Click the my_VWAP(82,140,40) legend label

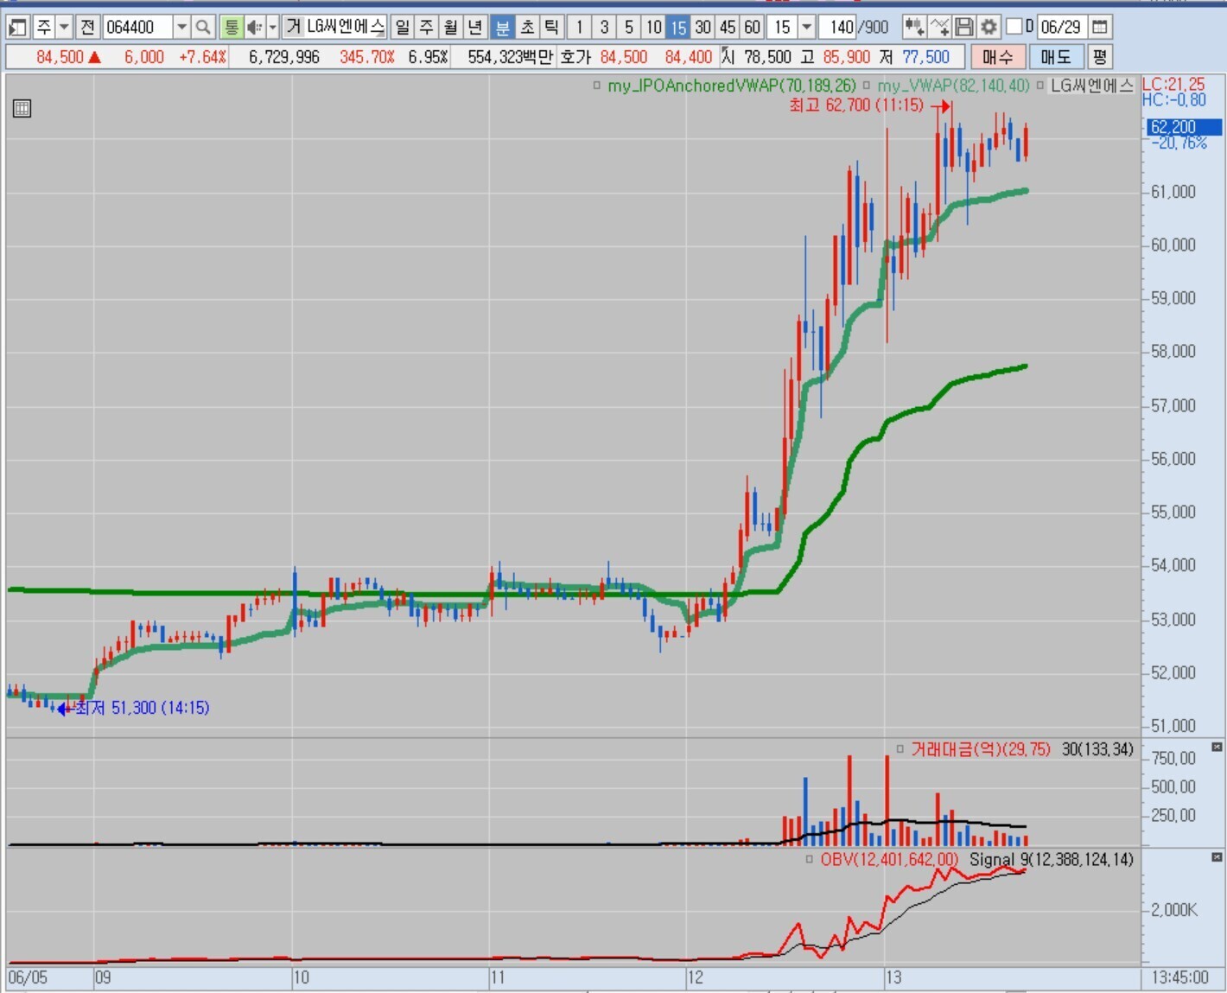[954, 86]
